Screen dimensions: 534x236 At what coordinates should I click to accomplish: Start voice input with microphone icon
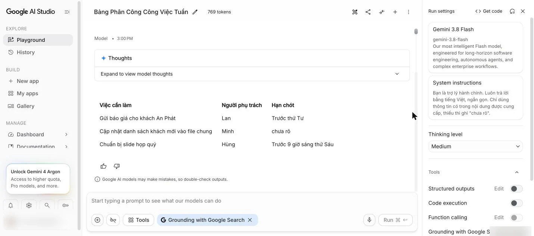click(x=369, y=220)
